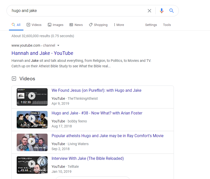This screenshot has height=179, width=210.
Task: Start voice search with the microphone icon
Action: (x=162, y=10)
